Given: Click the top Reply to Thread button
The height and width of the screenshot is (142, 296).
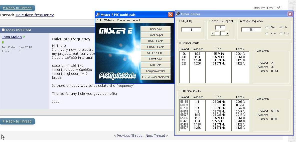Looking at the screenshot, I should 17,8.
